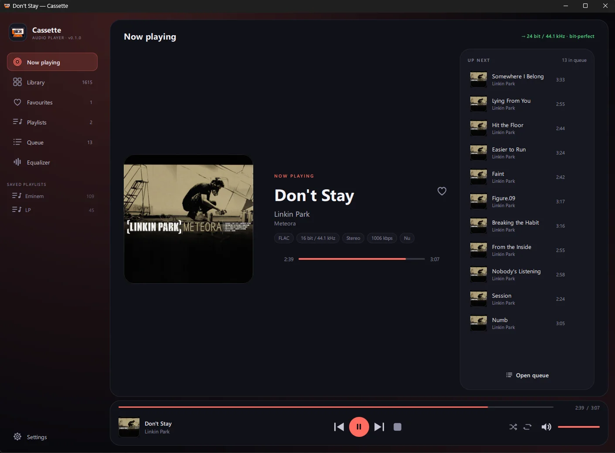Click the Open queue button
615x453 pixels.
click(x=527, y=375)
